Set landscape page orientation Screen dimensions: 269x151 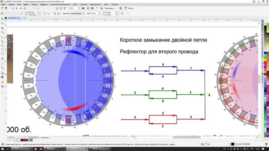coord(49,13)
